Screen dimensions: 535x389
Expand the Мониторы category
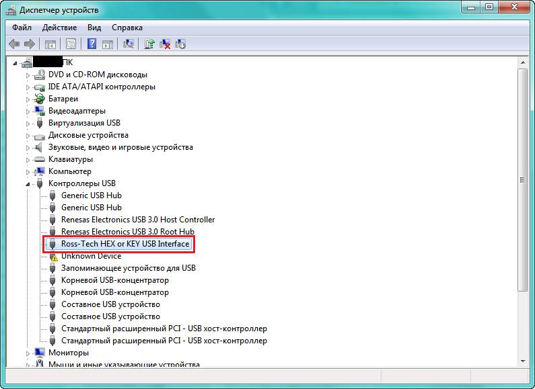coord(28,353)
